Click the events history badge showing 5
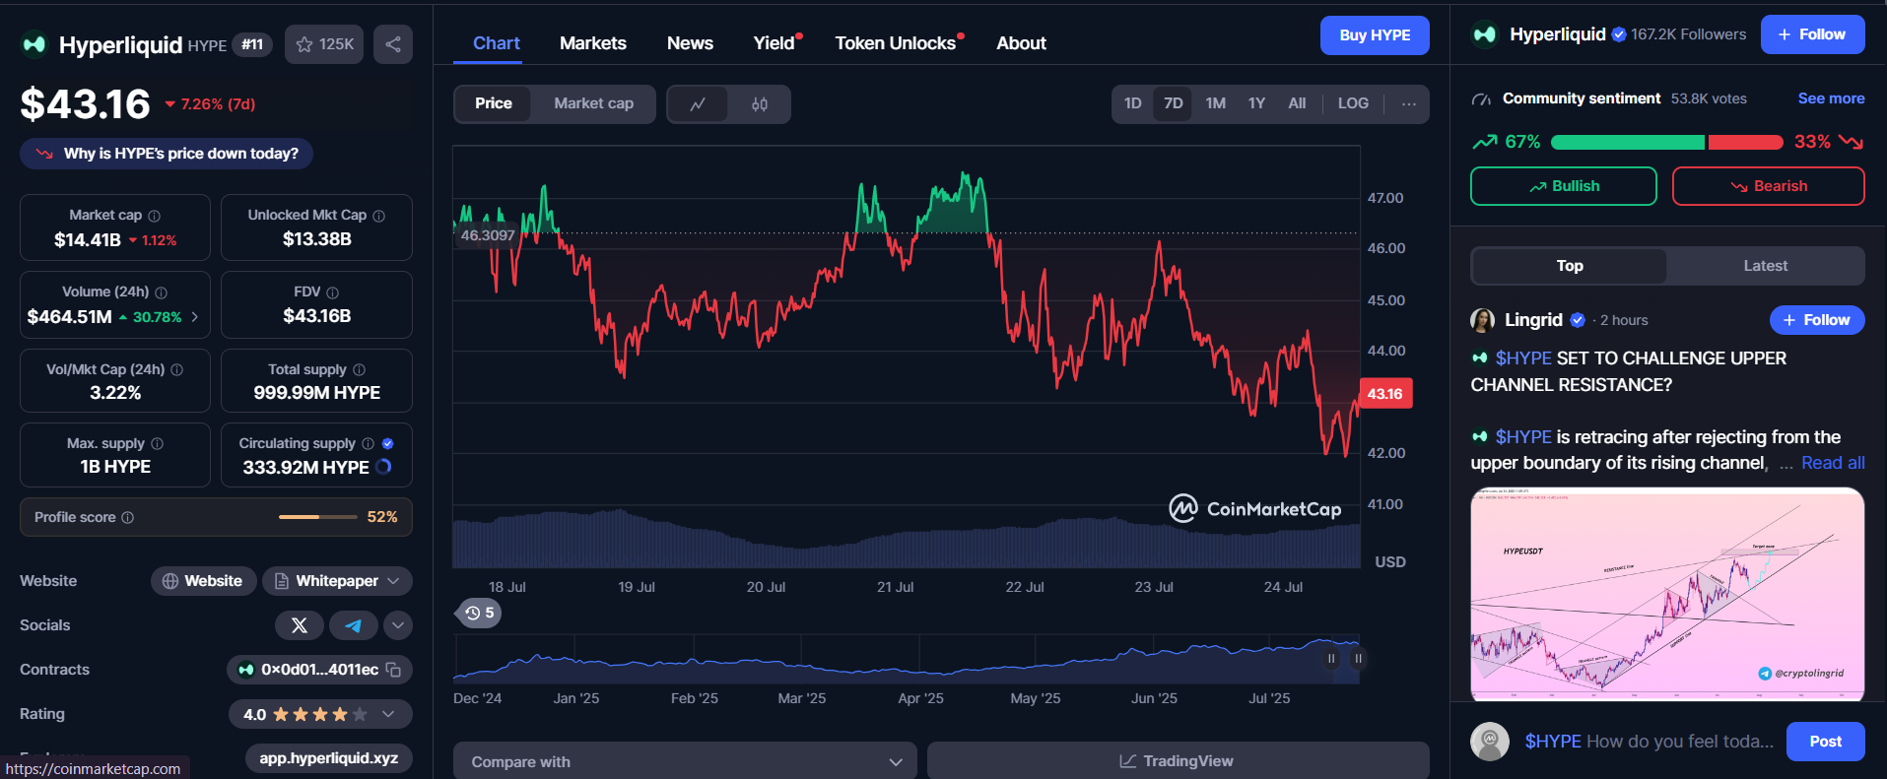The width and height of the screenshot is (1887, 779). [x=480, y=613]
